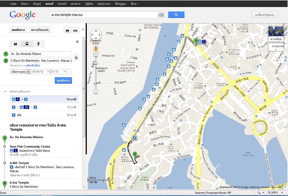The height and width of the screenshot is (196, 288).
Task: Click the link chain icon button
Action: 75,31
